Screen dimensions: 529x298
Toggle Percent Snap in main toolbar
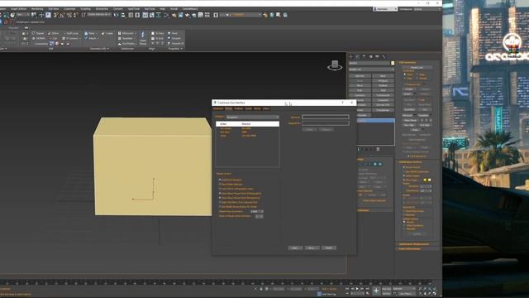pos(69,15)
